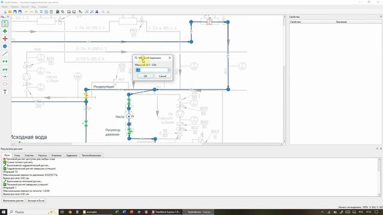
Task: Undo the last action from the toolbar
Action: [26, 12]
